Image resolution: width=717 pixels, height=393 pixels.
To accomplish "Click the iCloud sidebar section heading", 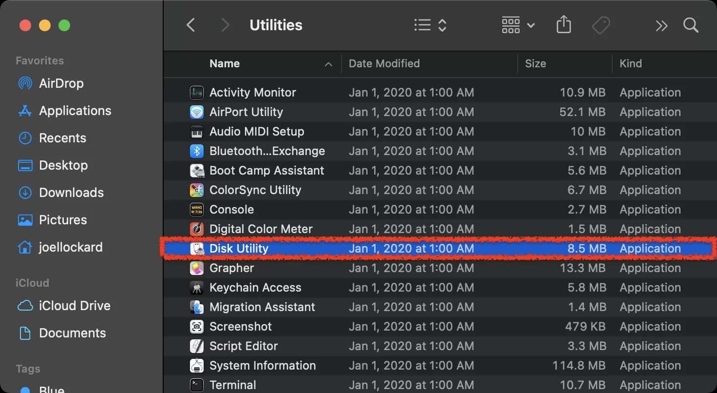I will (33, 283).
